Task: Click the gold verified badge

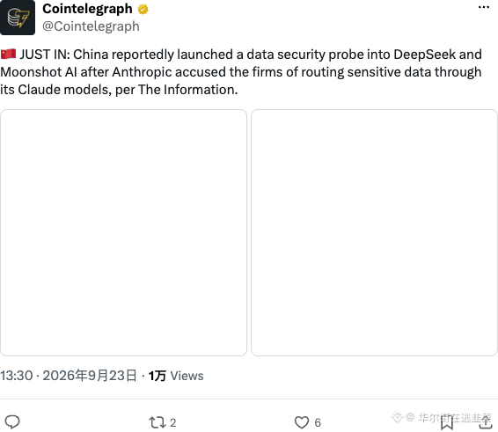Action: coord(143,9)
